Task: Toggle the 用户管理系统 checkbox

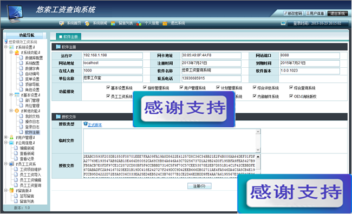Action: (x=181, y=88)
